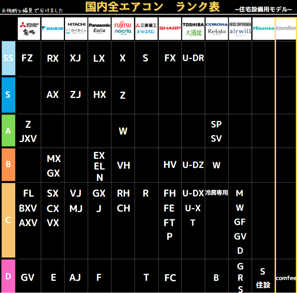The width and height of the screenshot is (297, 293).
Task: Click the Panasonic LX model
Action: (x=99, y=58)
